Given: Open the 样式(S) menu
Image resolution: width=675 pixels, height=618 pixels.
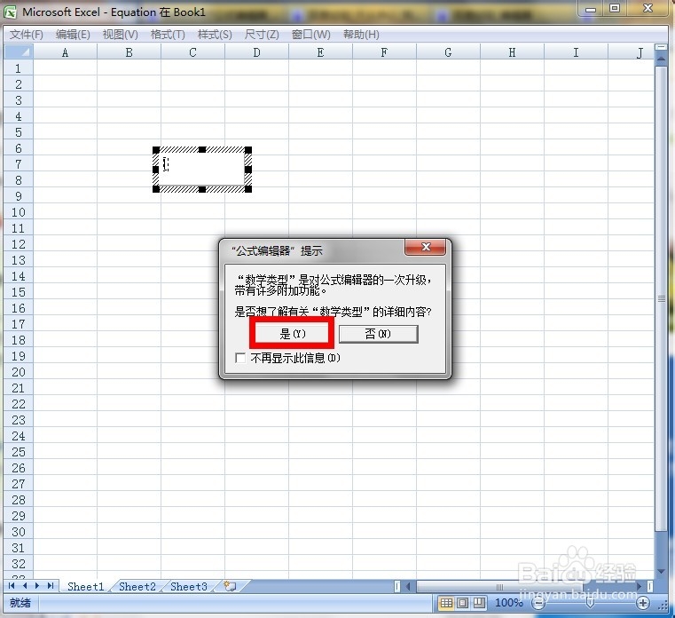Looking at the screenshot, I should point(215,35).
